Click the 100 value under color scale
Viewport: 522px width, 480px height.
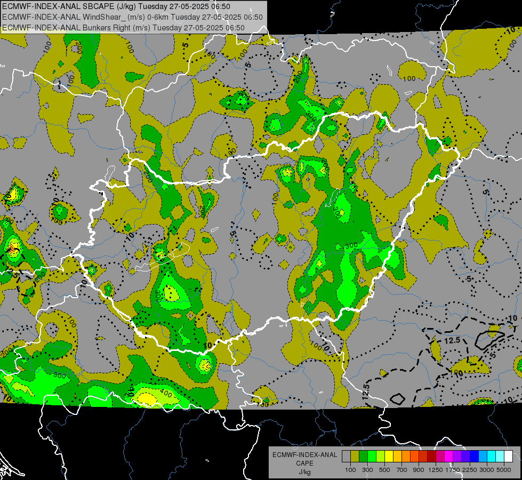[350, 470]
